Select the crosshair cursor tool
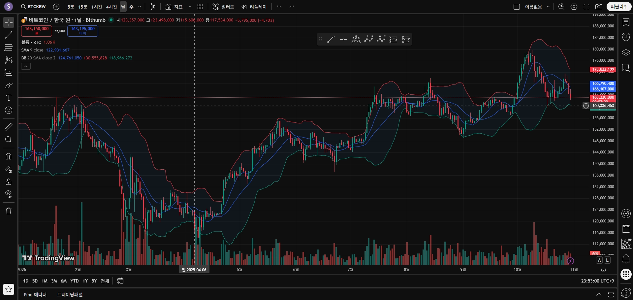The image size is (633, 300). (x=9, y=22)
